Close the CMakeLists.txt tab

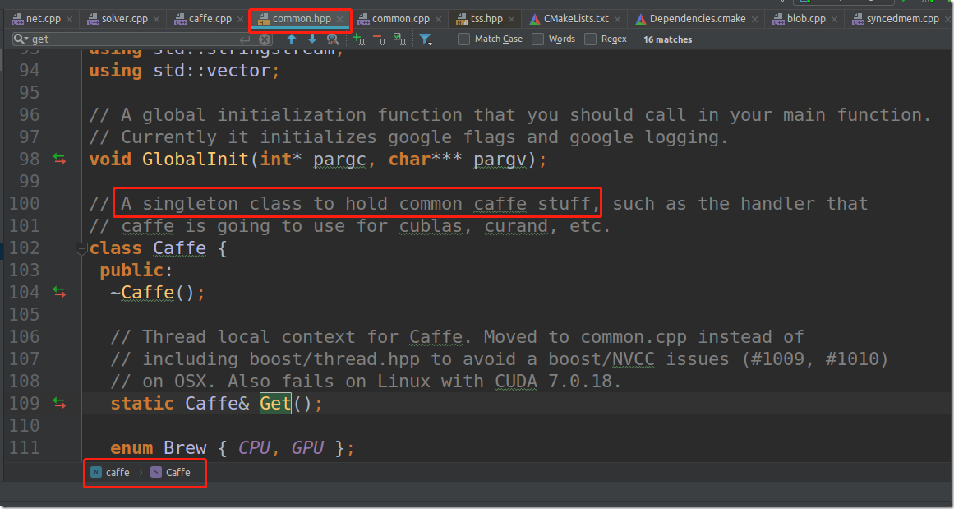coord(617,20)
